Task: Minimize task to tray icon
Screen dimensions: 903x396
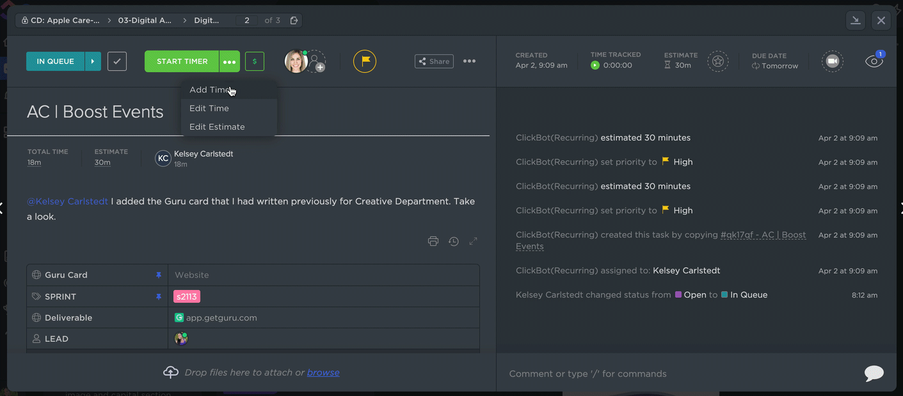Action: click(x=855, y=20)
